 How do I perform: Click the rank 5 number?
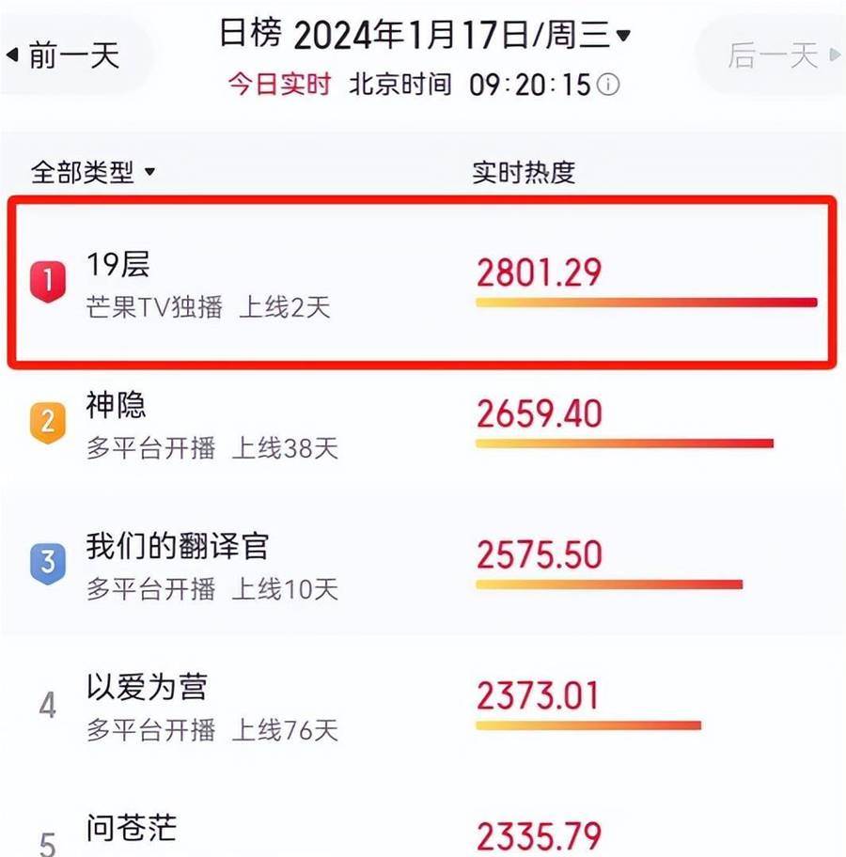click(48, 845)
